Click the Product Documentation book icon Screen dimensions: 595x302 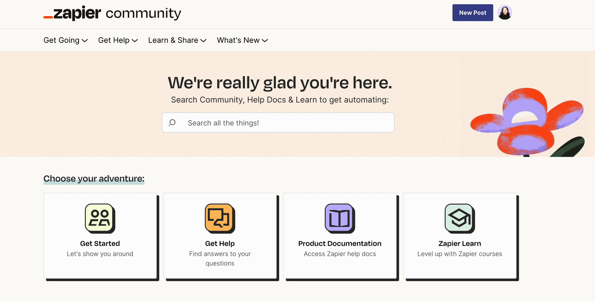click(340, 218)
